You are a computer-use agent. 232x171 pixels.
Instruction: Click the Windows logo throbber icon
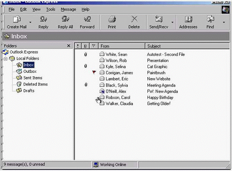click(x=226, y=10)
